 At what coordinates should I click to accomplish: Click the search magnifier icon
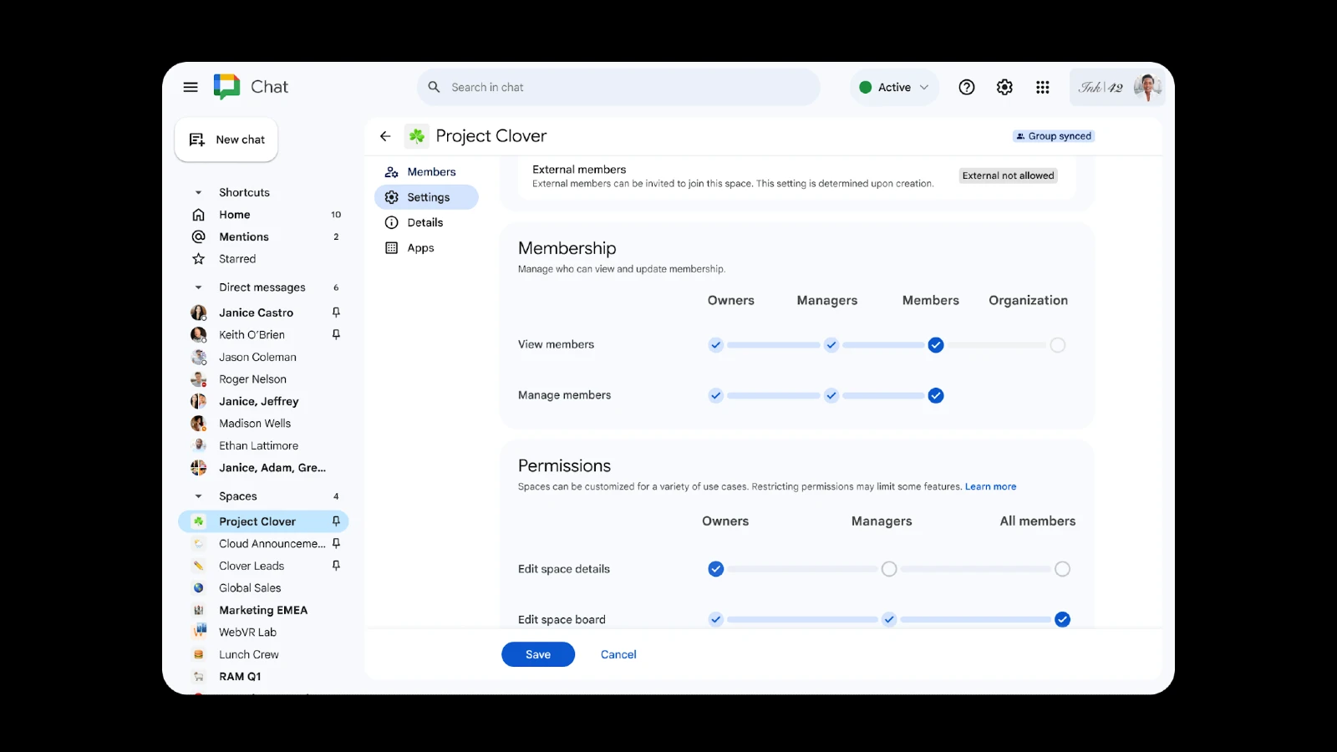434,87
